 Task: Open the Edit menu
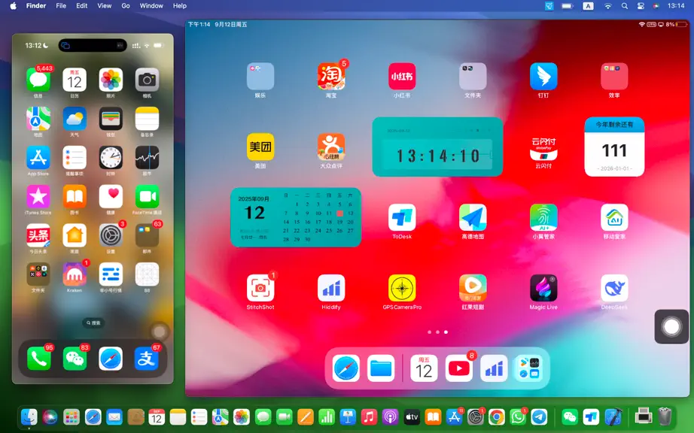pyautogui.click(x=82, y=6)
